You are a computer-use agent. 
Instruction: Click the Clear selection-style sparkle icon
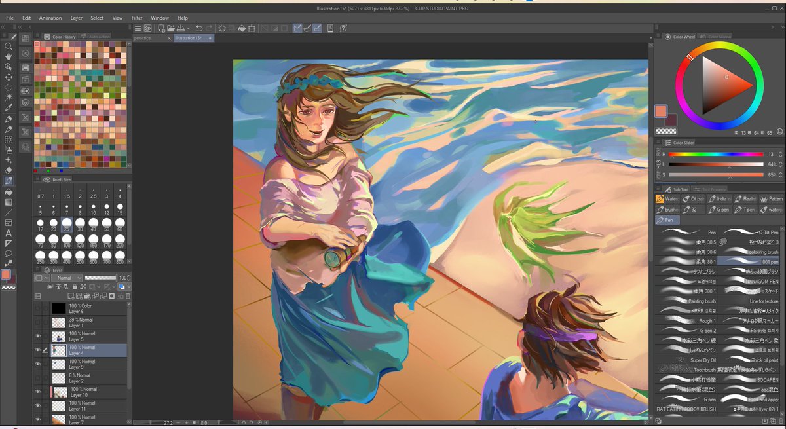[222, 28]
